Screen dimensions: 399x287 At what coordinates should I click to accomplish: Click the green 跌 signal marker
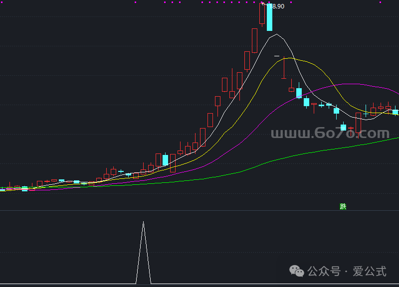(x=343, y=206)
